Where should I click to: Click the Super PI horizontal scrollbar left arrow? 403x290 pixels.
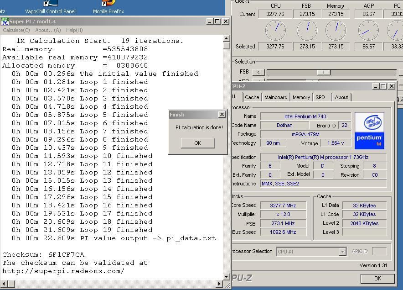pyautogui.click(x=4, y=284)
